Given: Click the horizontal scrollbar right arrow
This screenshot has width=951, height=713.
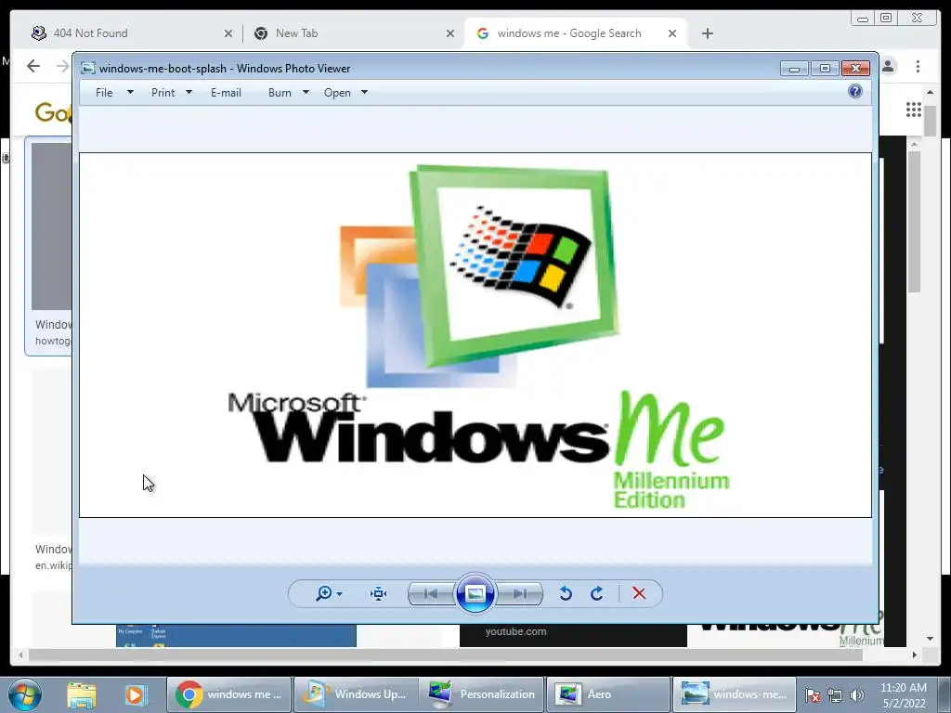Looking at the screenshot, I should 914,655.
